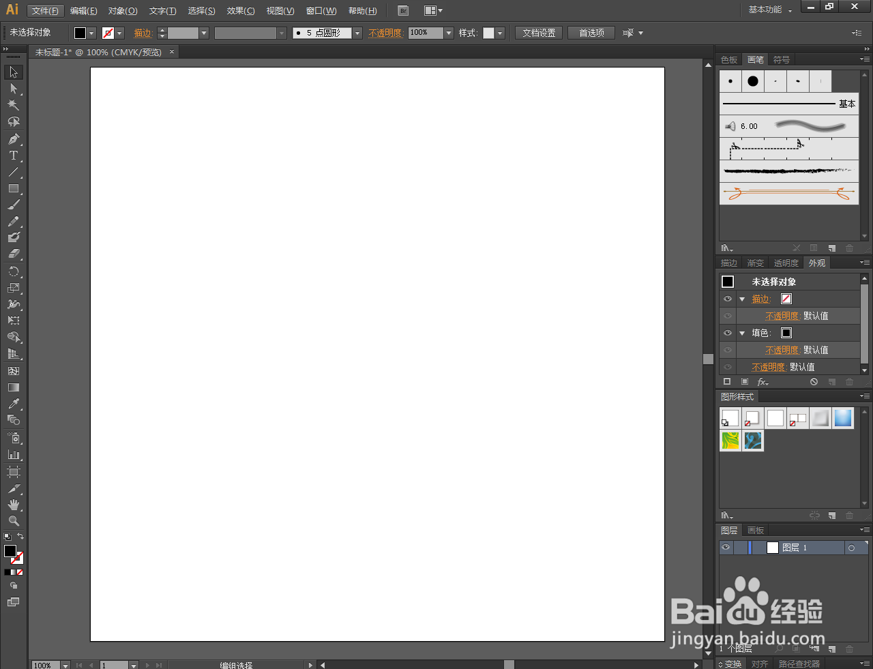Select the Selection tool (black arrow)

coord(14,72)
